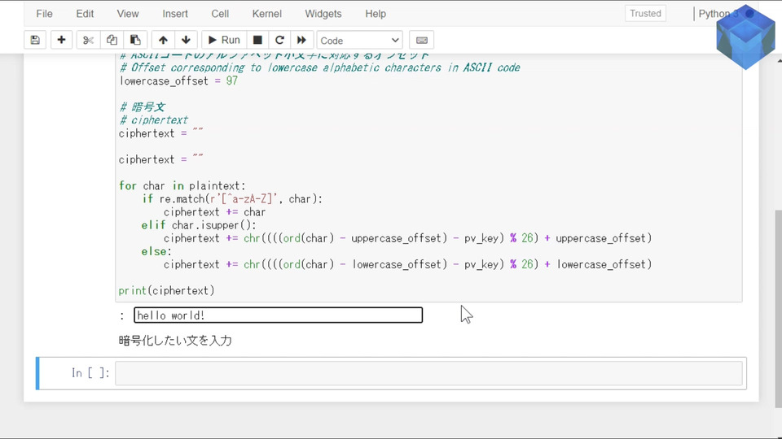Cut selected cells with scissors icon

point(88,40)
